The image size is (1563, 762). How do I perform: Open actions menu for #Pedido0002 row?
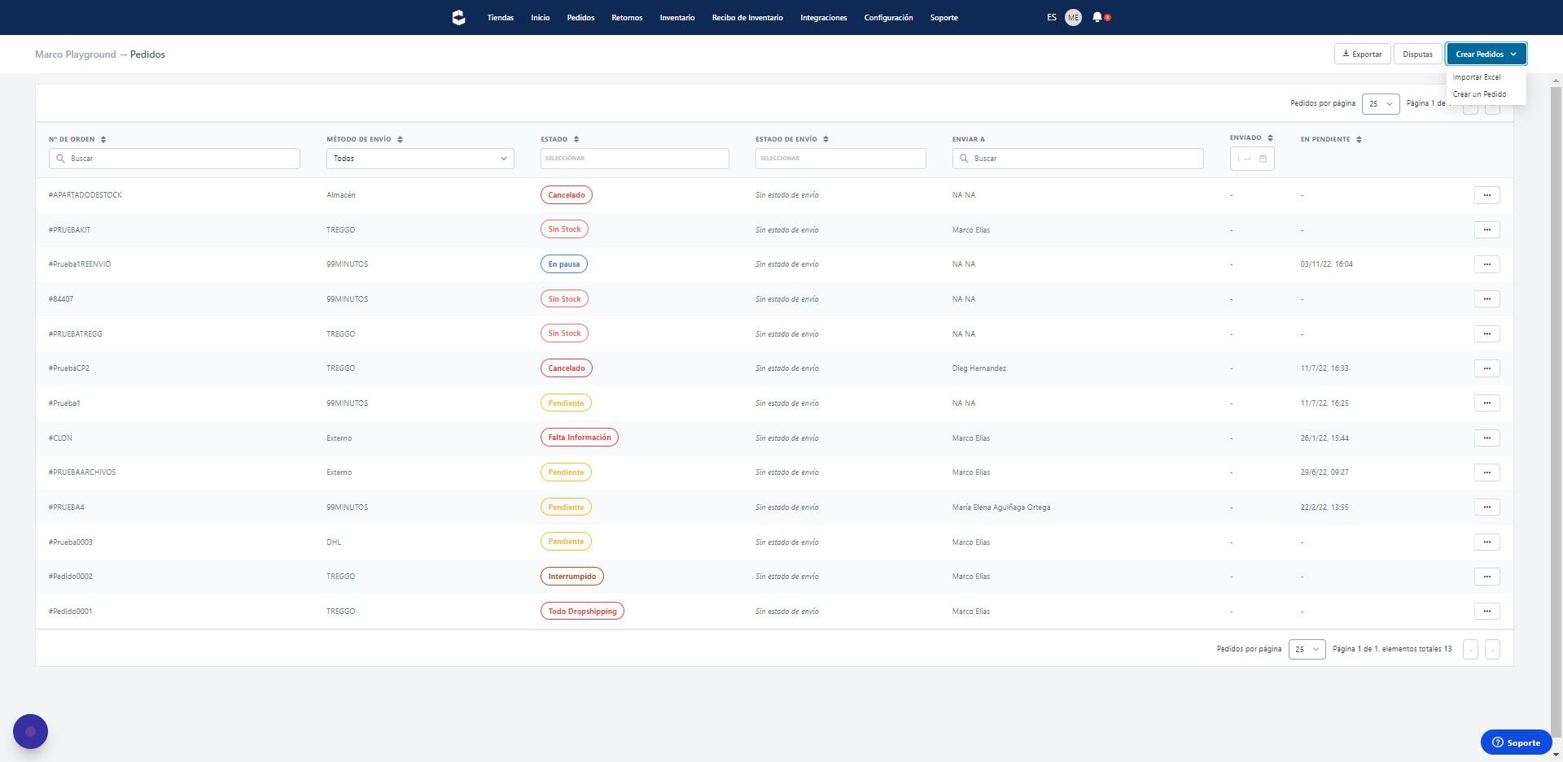coord(1486,577)
